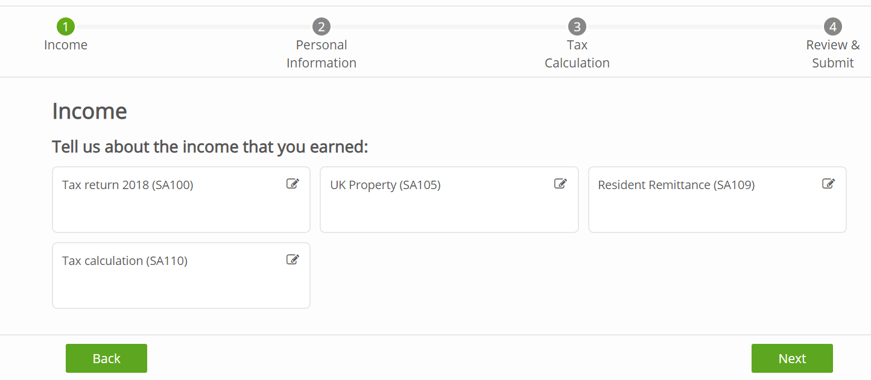
Task: Click the edit icon on Resident Remittance card
Action: tap(828, 184)
